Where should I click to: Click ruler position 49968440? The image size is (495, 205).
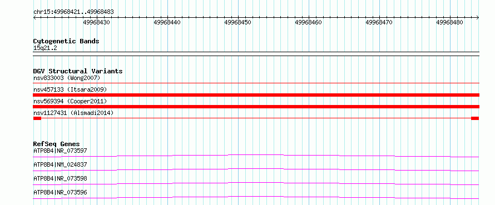point(167,22)
